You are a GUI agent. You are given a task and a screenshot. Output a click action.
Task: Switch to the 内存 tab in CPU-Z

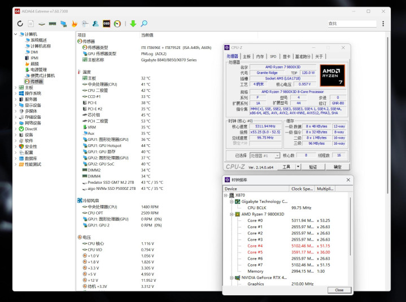coord(259,56)
